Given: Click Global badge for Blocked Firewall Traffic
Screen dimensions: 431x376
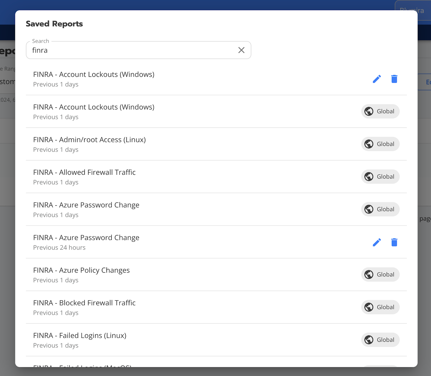Looking at the screenshot, I should (380, 307).
